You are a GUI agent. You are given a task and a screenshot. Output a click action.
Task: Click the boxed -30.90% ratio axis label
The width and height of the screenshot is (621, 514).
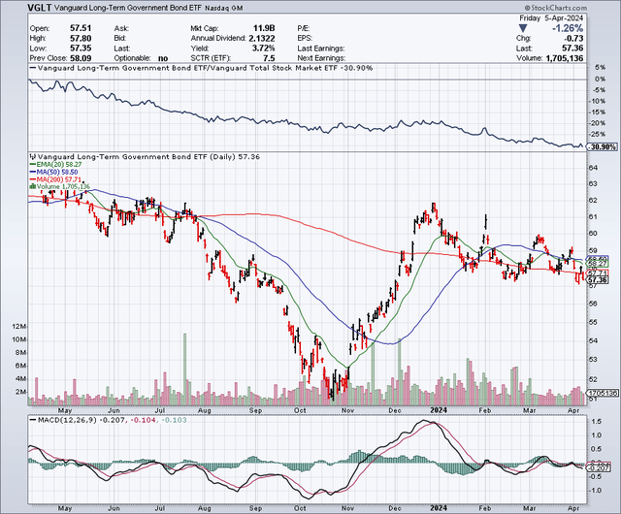coord(602,146)
